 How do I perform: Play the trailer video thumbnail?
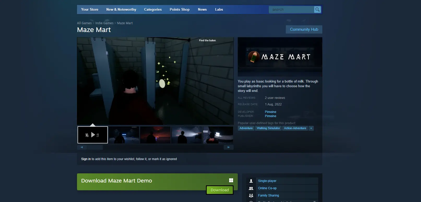[93, 135]
